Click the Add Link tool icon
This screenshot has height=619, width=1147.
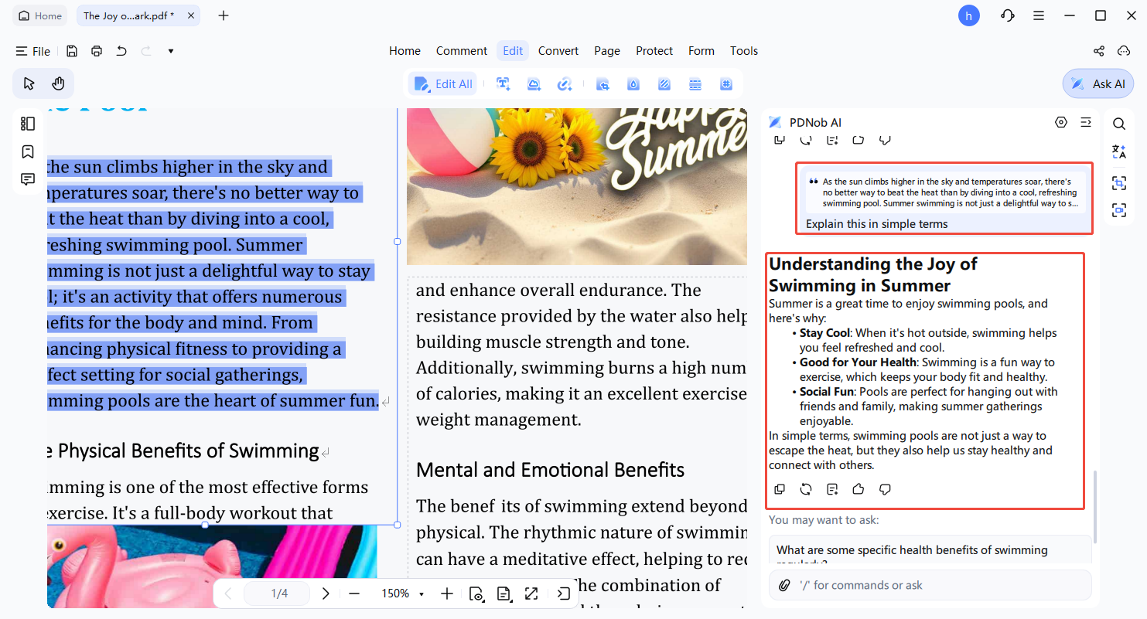565,84
